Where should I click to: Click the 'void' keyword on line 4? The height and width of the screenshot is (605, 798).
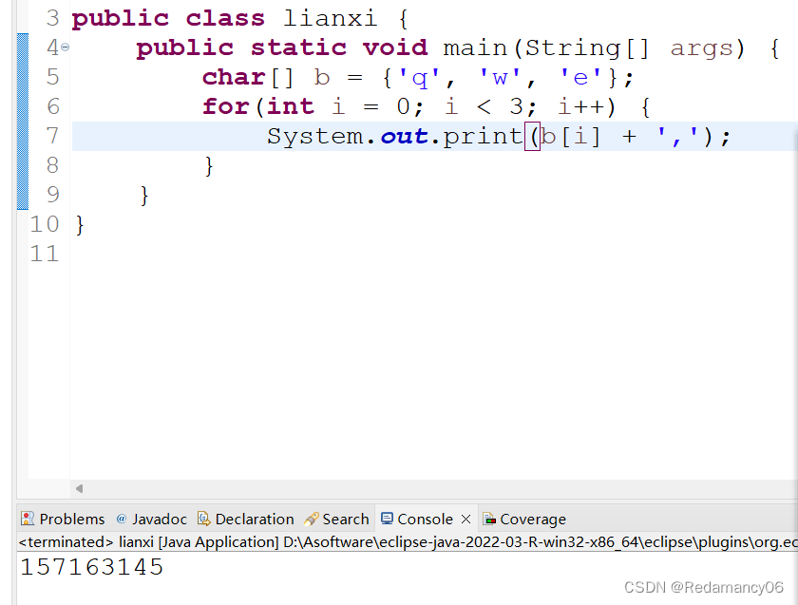(x=395, y=47)
